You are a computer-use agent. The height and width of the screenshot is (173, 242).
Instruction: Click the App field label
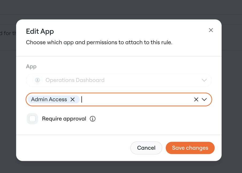point(31,67)
